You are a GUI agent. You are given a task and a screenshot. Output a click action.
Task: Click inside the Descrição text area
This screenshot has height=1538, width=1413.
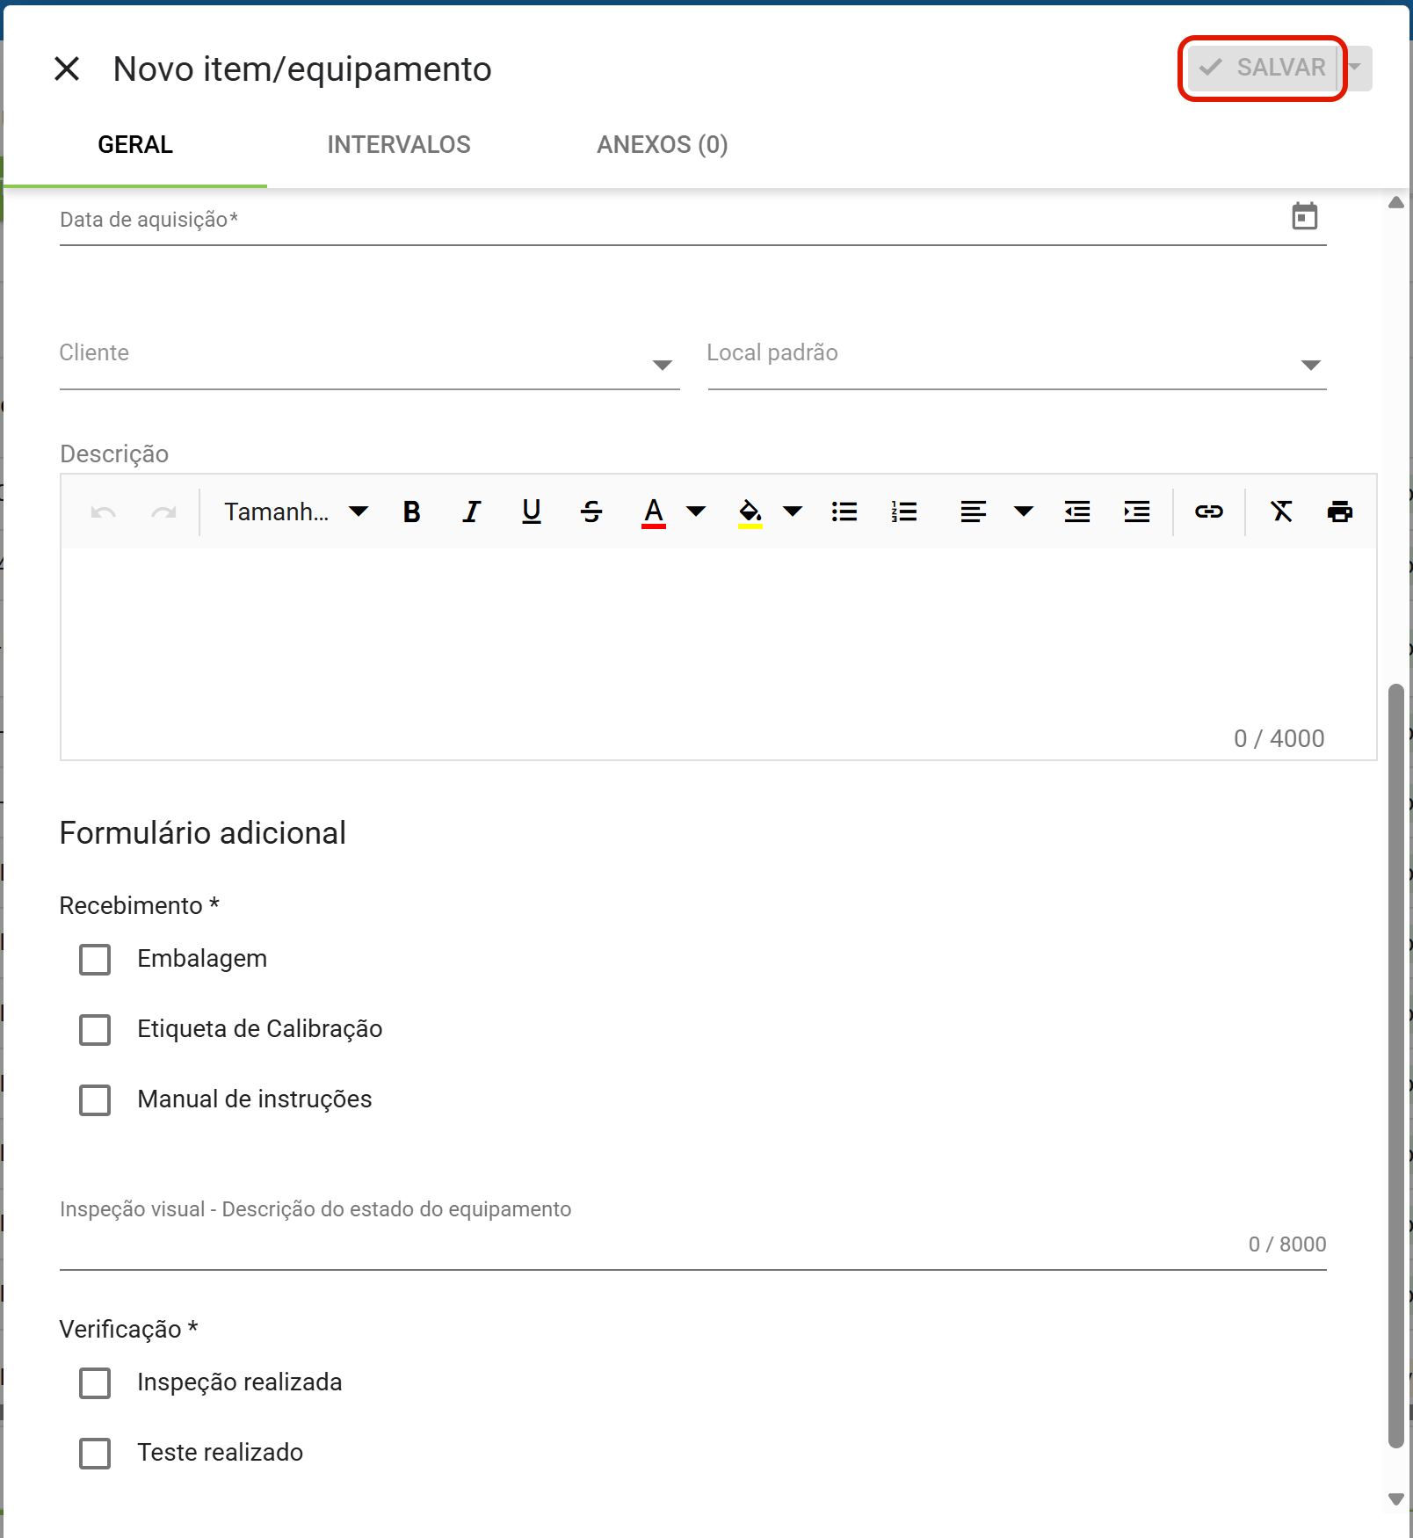(x=719, y=654)
